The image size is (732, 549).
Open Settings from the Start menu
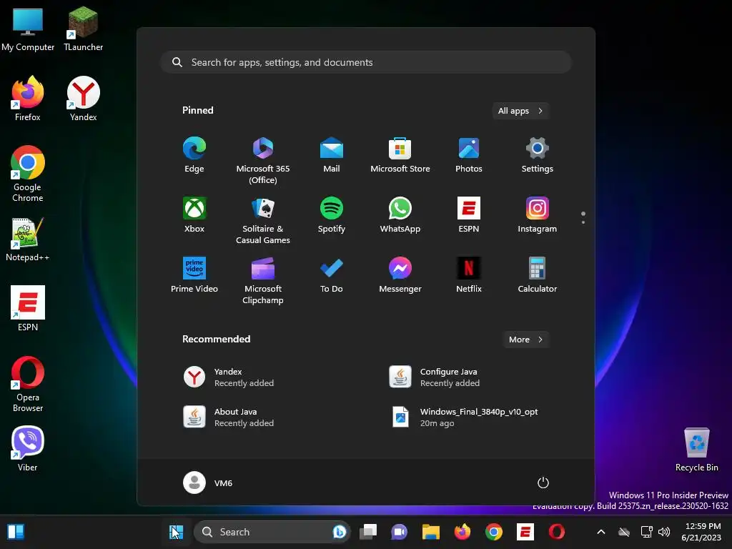coord(538,155)
